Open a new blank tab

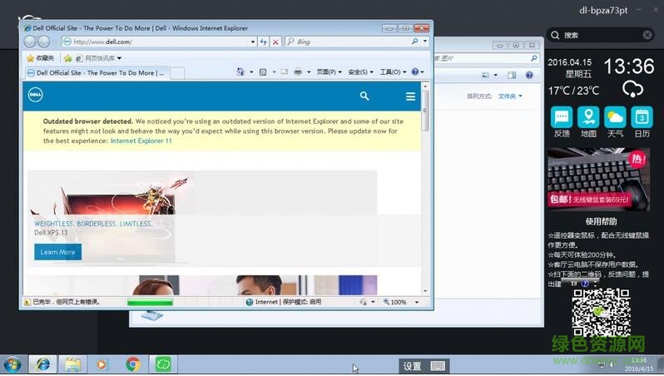click(x=177, y=73)
